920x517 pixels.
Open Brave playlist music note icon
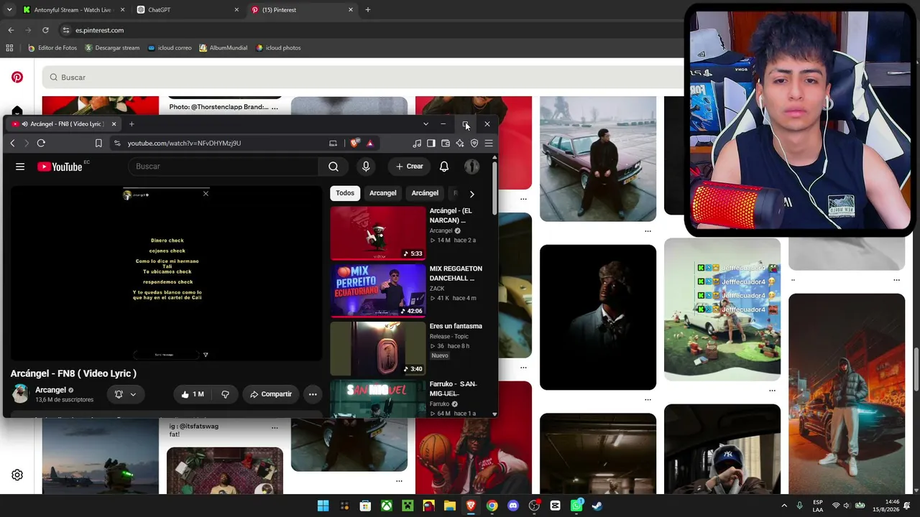[x=417, y=143]
